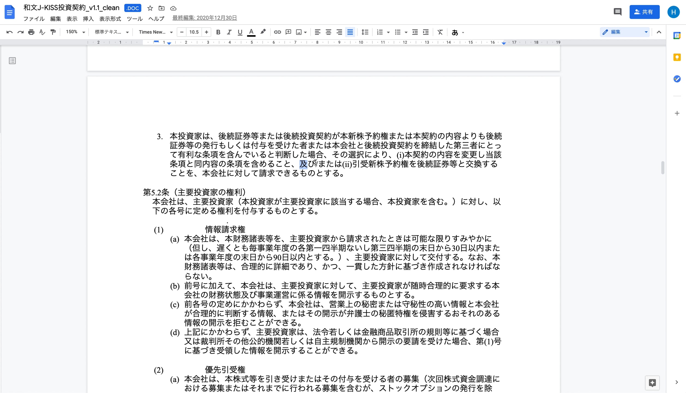Star the document 和文J-KISS投資契約
The width and height of the screenshot is (686, 393).
coord(150,8)
